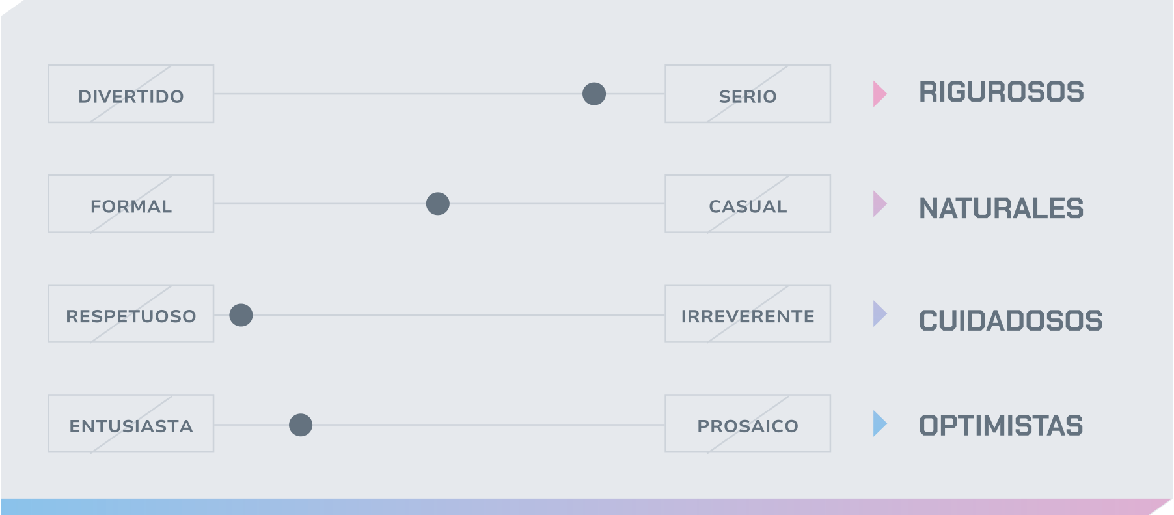Click the IRREVERENTE box
The height and width of the screenshot is (515, 1174).
[748, 314]
